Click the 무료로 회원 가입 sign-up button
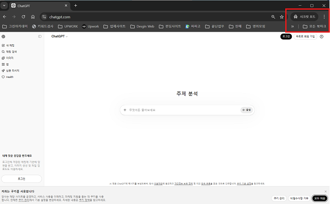Screen dimensions: 330x204 305,36
